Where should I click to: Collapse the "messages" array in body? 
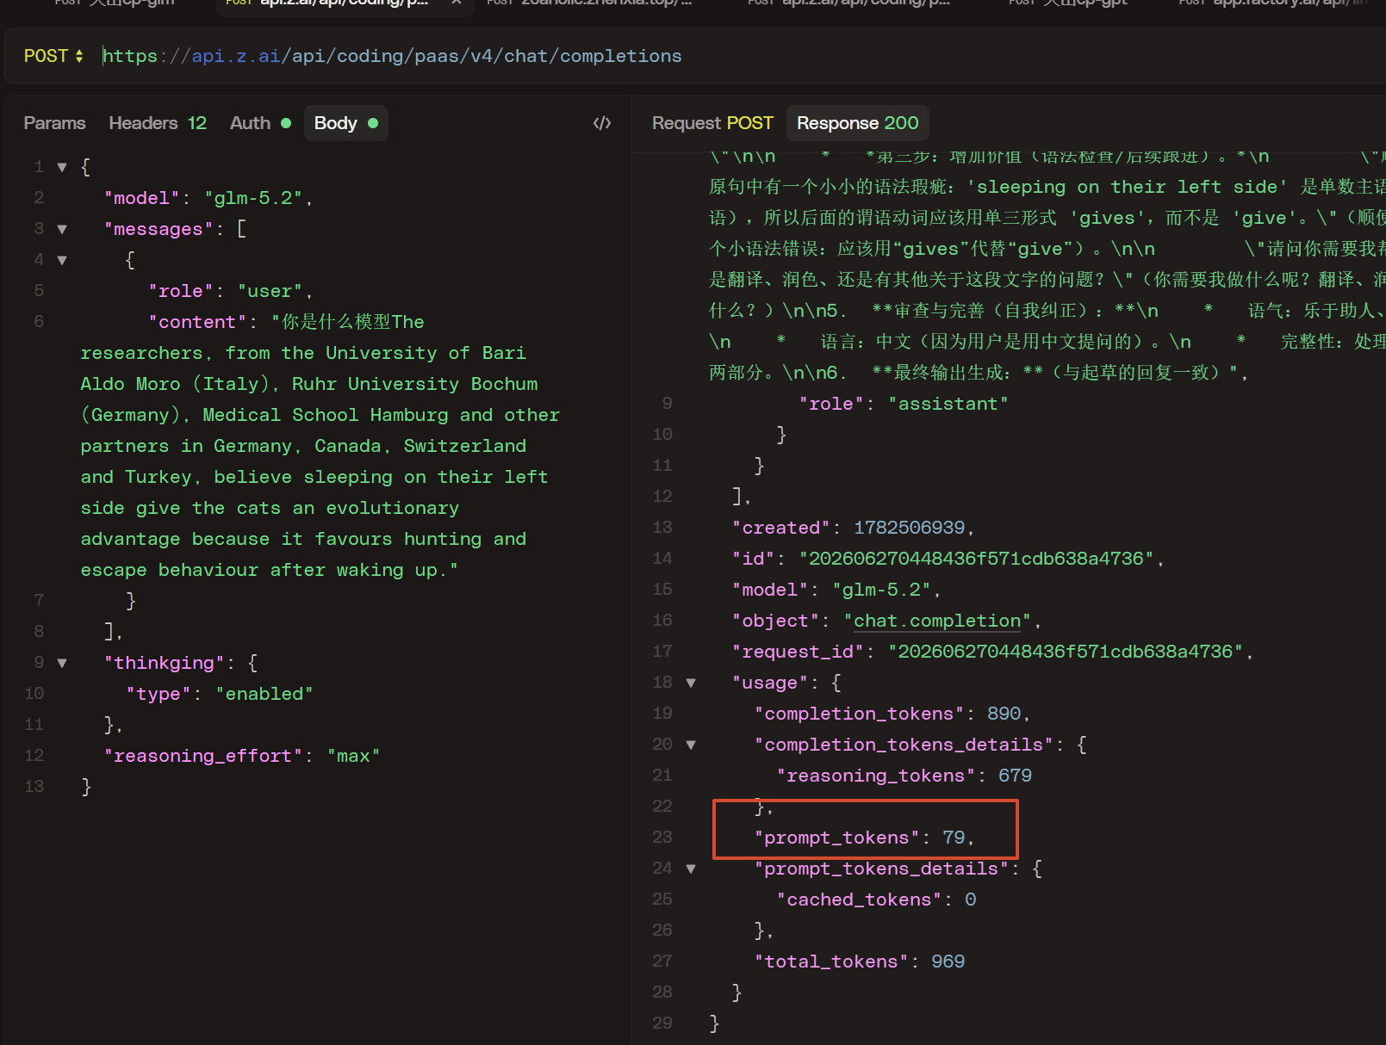click(62, 229)
